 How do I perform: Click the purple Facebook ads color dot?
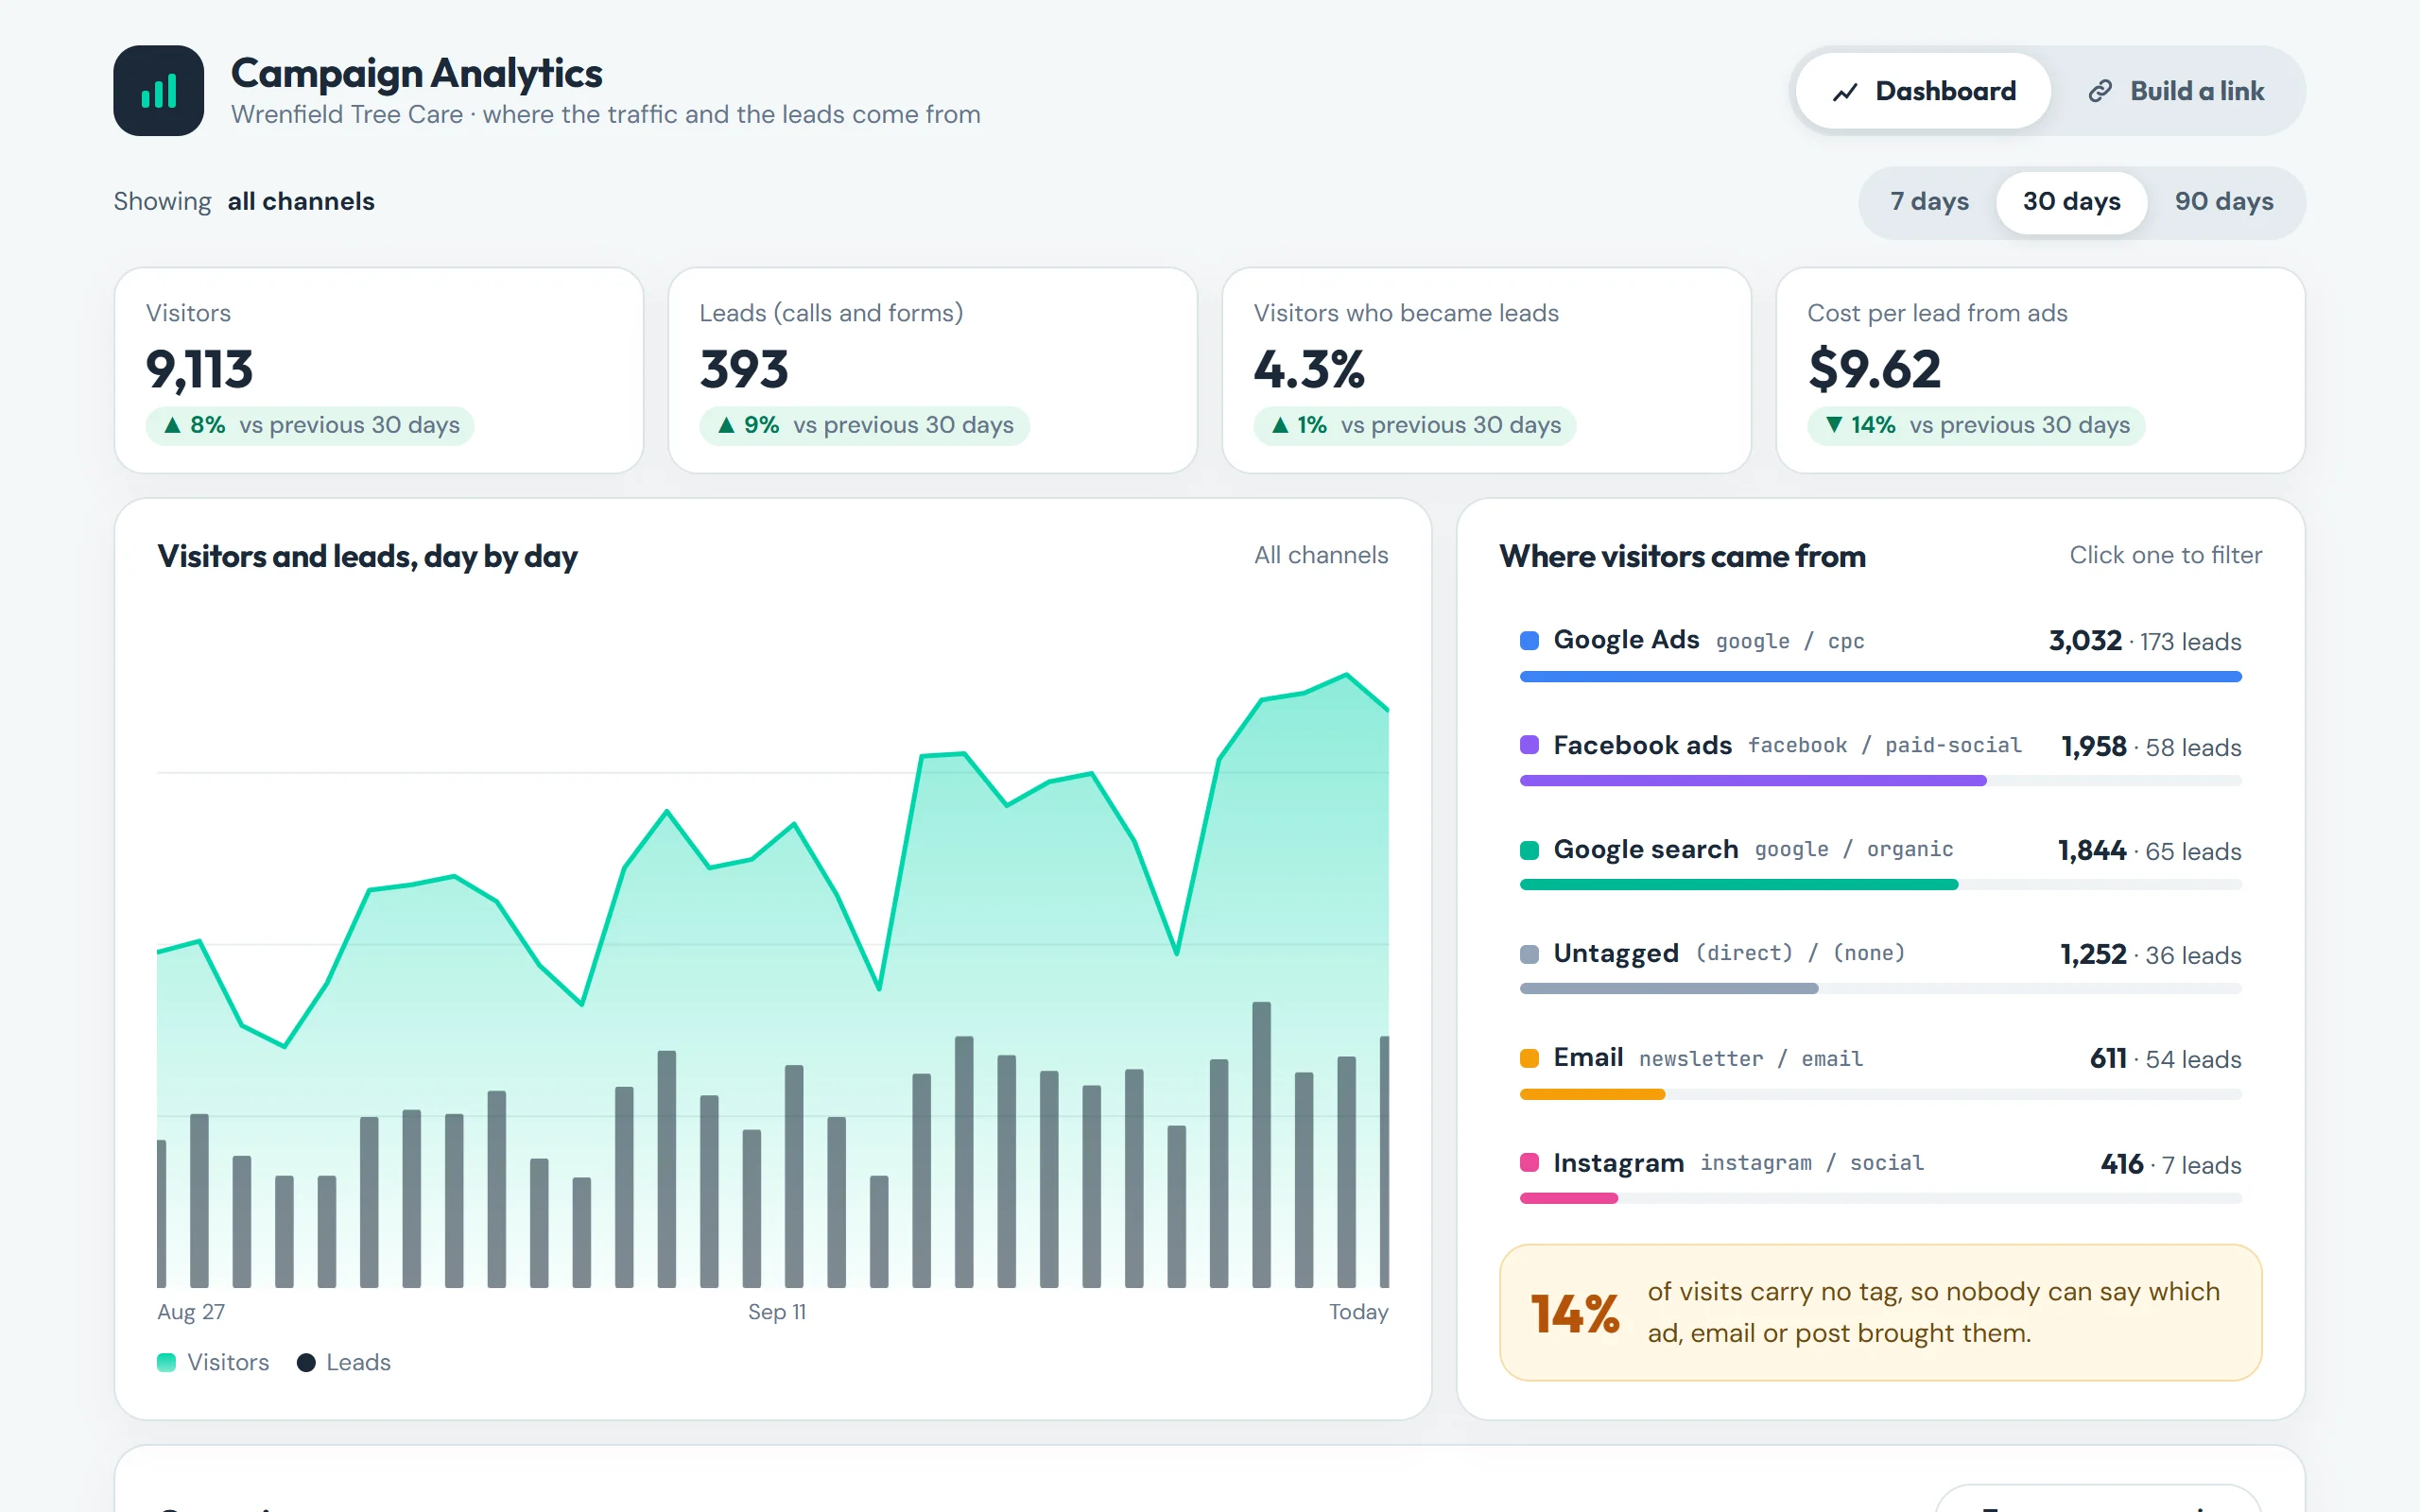click(1529, 745)
